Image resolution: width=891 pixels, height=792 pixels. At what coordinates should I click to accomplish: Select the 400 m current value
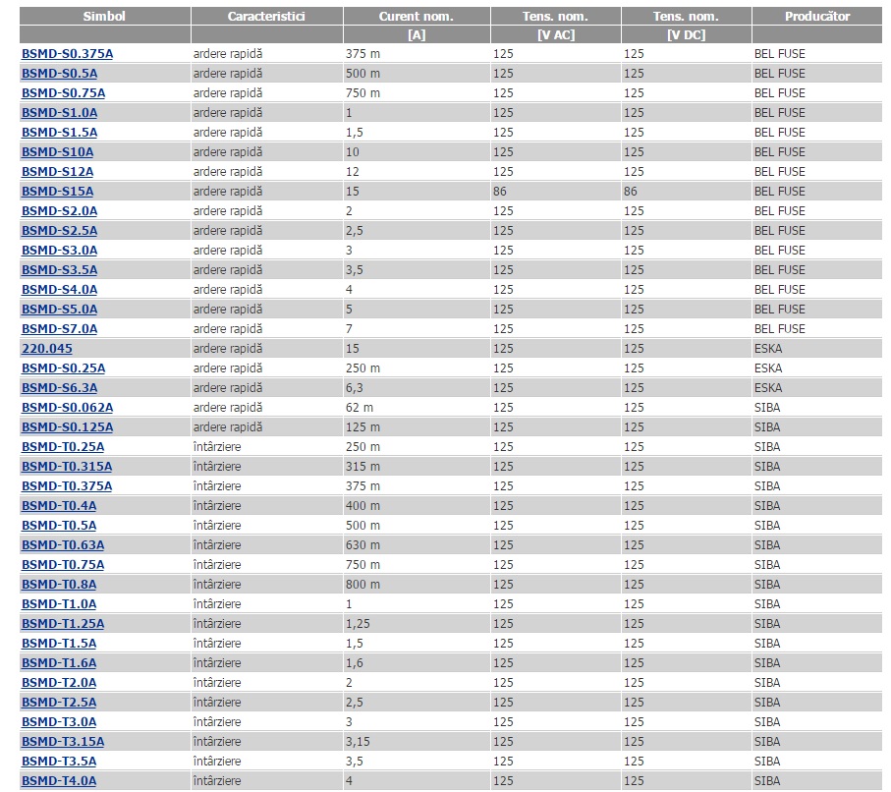(362, 506)
